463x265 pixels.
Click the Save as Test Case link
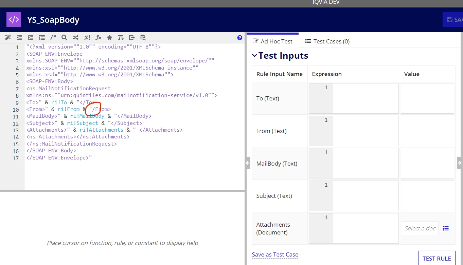pos(275,254)
